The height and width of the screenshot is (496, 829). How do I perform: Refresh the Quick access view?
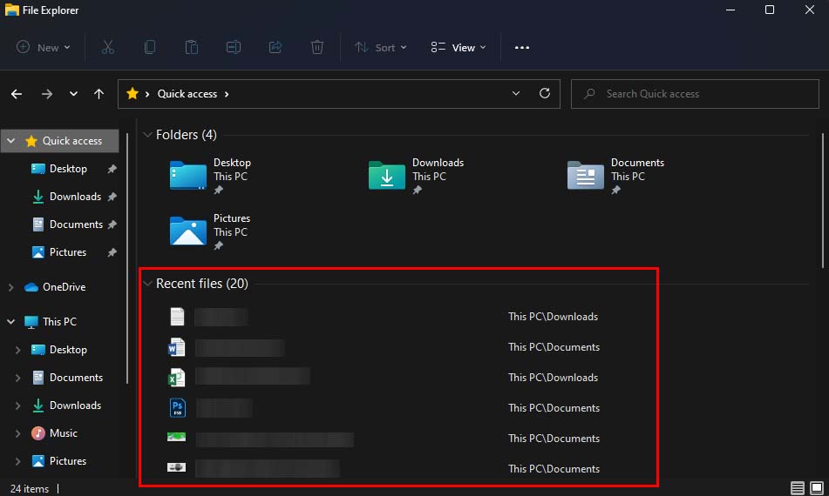click(x=545, y=93)
